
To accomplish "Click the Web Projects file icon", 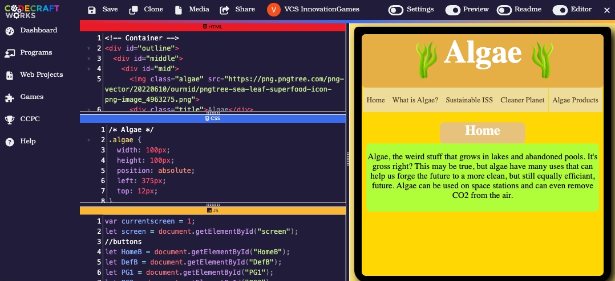I will 10,76.
